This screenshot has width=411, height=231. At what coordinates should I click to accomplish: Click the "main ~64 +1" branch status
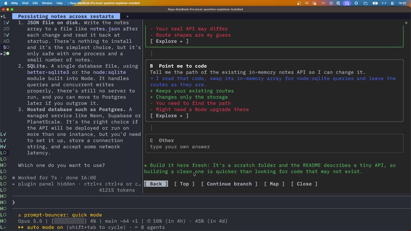(x=121, y=221)
